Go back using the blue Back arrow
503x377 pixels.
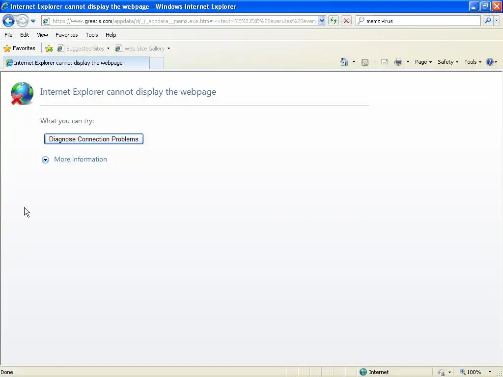click(x=8, y=21)
